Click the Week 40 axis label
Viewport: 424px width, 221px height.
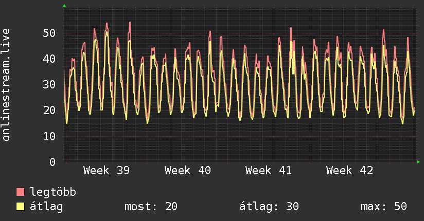click(188, 171)
